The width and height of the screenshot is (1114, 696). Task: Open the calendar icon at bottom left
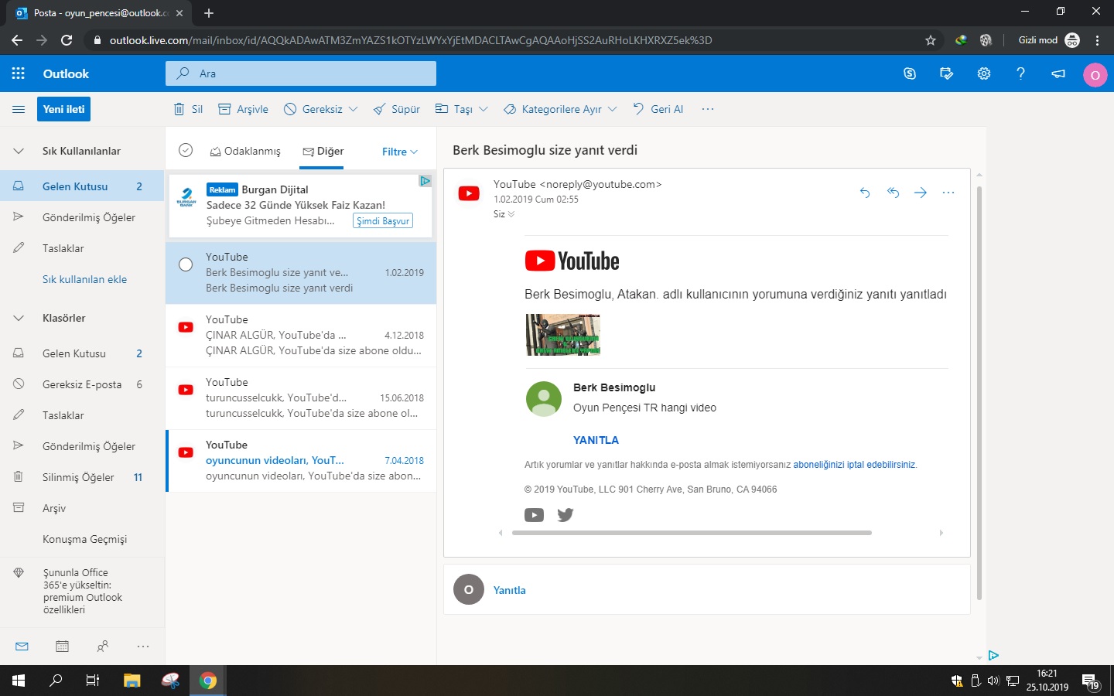coord(62,647)
